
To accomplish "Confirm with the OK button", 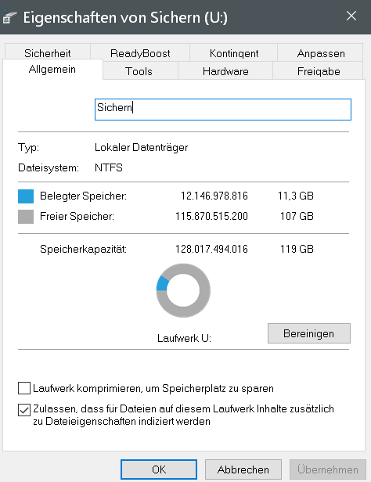I will coord(159,469).
